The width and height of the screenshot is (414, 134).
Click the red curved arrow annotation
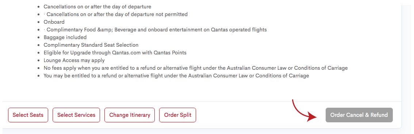(304, 111)
